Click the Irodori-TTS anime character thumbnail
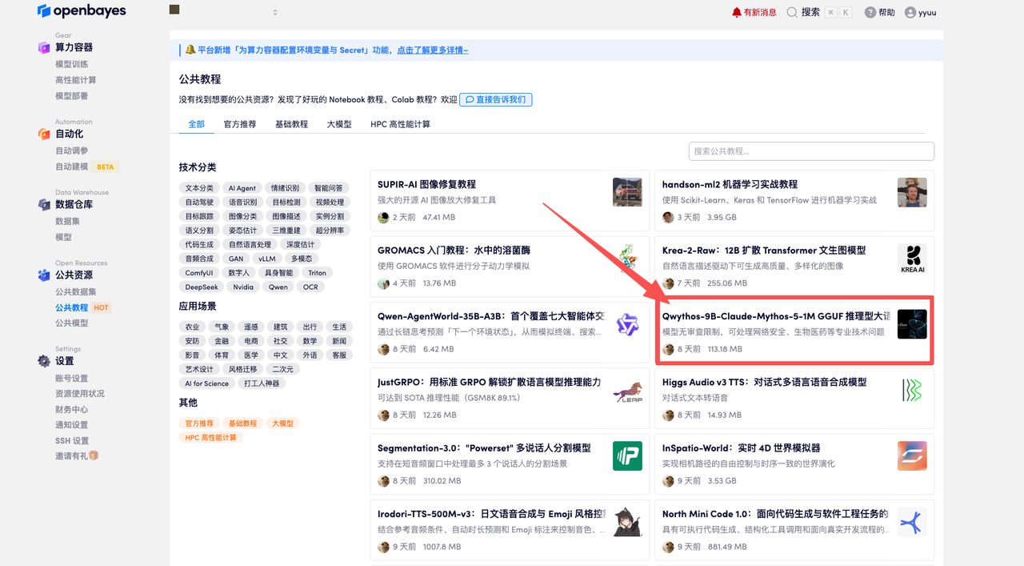The height and width of the screenshot is (566, 1024). point(627,523)
